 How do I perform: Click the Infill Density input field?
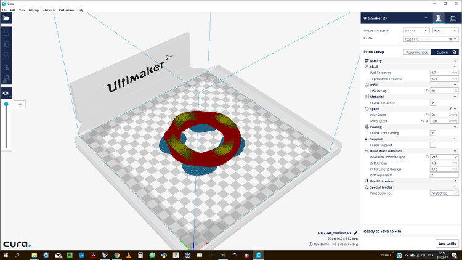coord(444,91)
